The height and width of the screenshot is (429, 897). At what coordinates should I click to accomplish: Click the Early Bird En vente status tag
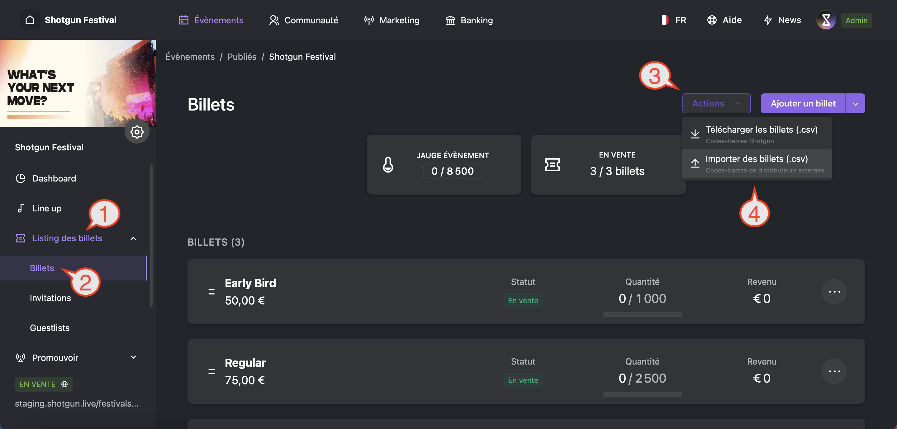(x=523, y=300)
